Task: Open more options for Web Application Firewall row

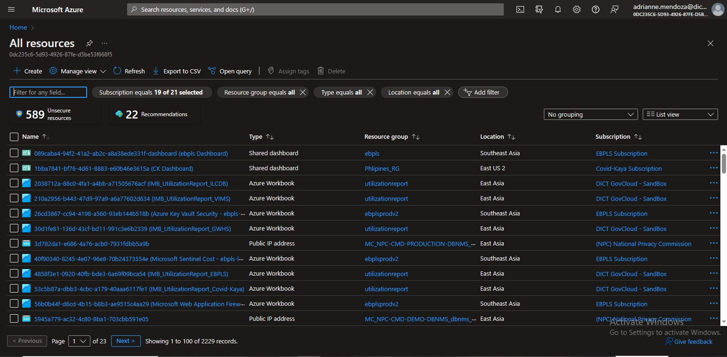Action: point(713,303)
